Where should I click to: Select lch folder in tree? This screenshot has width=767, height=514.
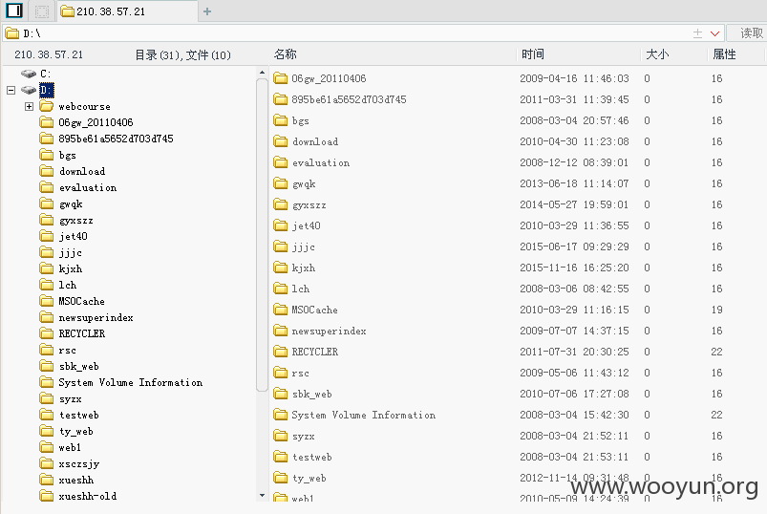(x=68, y=285)
